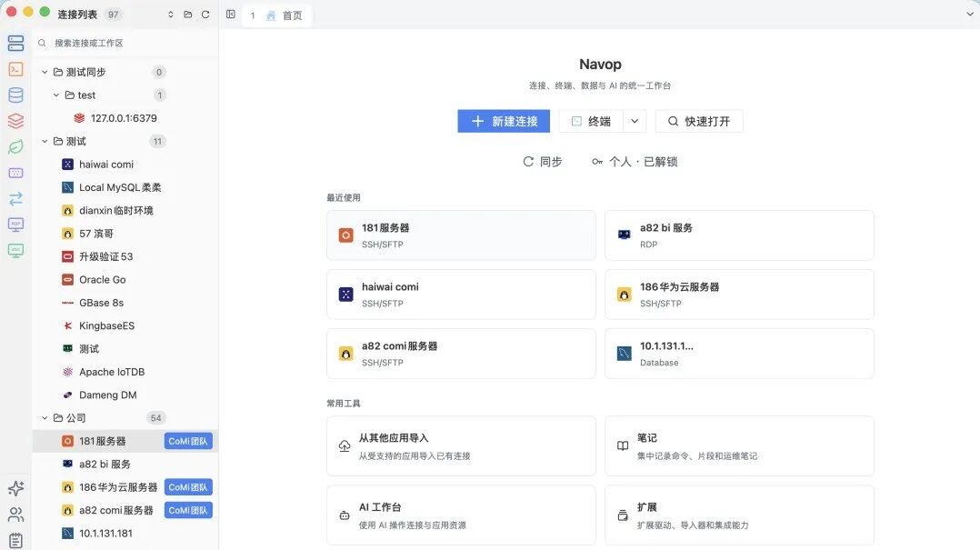Click the CoMi团队 badge on a82 comi服务器 row

click(188, 510)
